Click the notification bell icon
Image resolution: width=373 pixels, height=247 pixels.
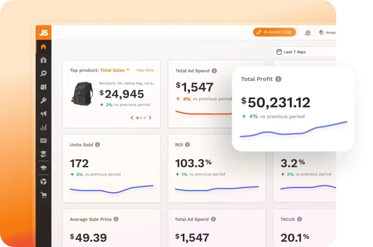[x=307, y=33]
